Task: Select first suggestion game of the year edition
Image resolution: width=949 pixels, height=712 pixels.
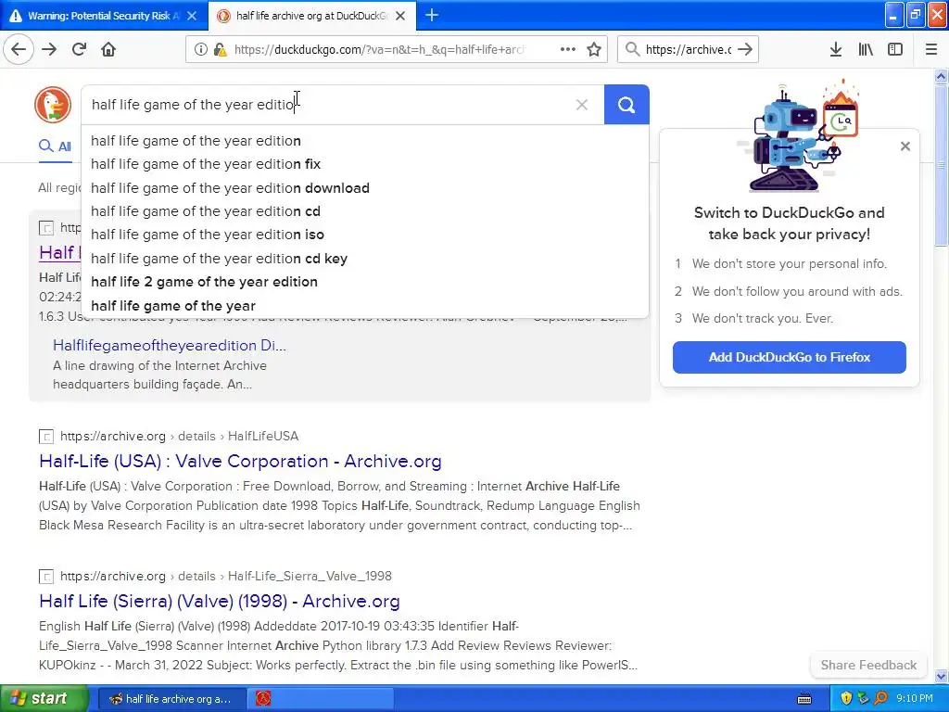Action: tap(196, 141)
